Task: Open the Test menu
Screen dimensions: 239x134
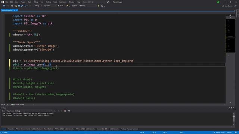Action: (x=42, y=2)
